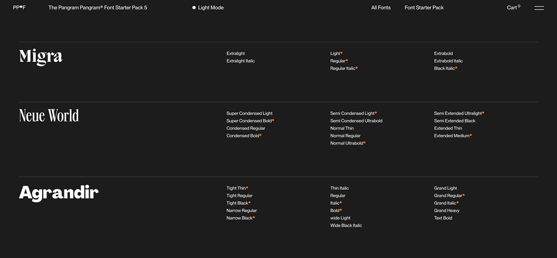The image size is (557, 258).
Task: Select Agrandir Thin Italic
Action: tap(339, 189)
